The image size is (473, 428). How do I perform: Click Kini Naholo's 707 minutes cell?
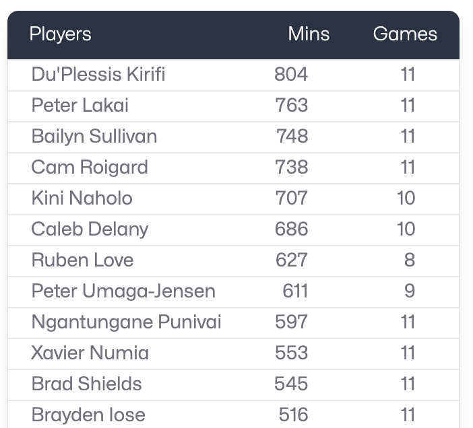coord(291,198)
